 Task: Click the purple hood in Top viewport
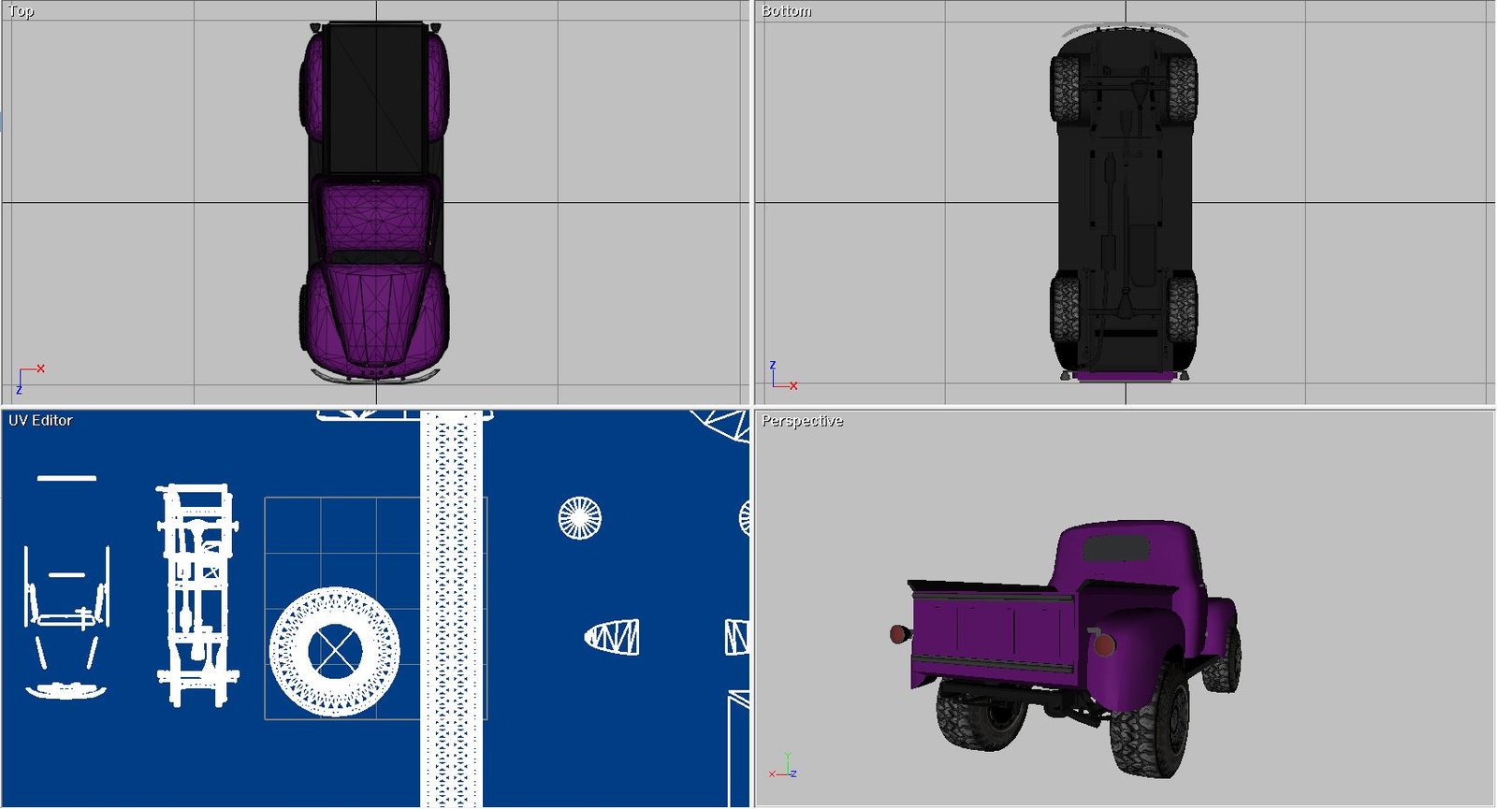tap(374, 309)
